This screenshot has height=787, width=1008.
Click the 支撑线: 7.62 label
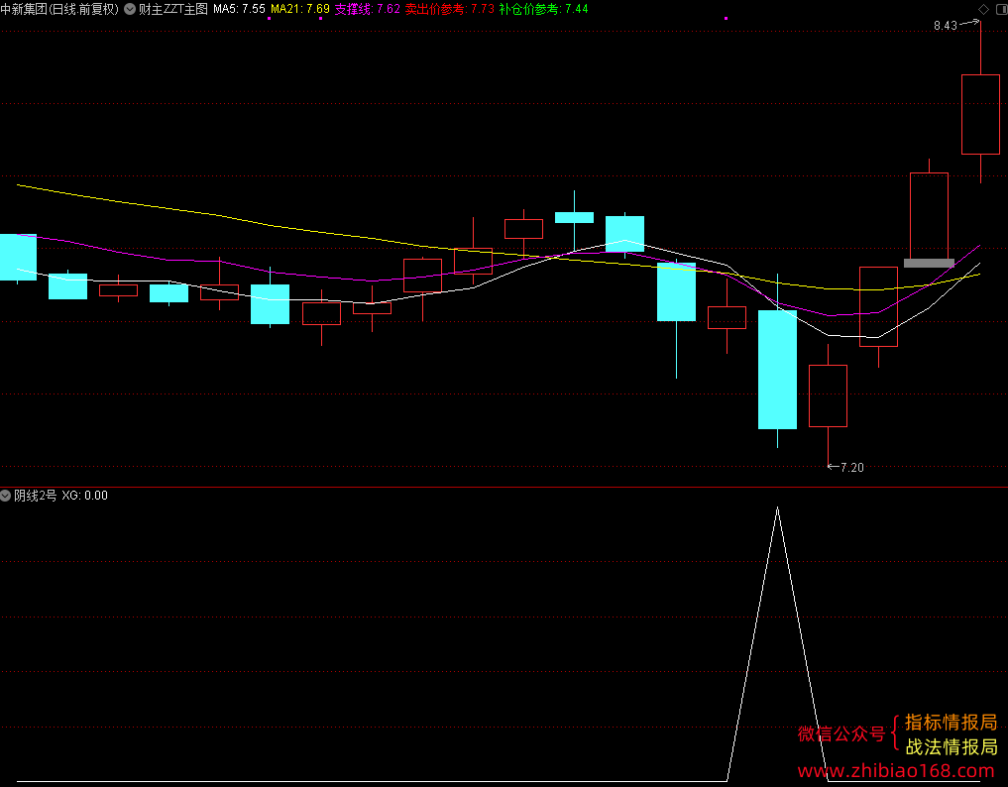pos(367,9)
